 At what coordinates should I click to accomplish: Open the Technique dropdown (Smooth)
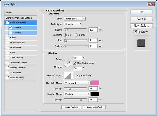pos(72,24)
